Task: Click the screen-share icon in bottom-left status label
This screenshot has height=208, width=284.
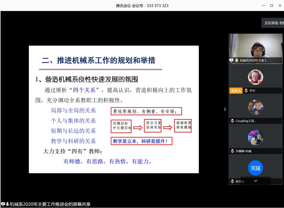Action: pyautogui.click(x=2, y=205)
